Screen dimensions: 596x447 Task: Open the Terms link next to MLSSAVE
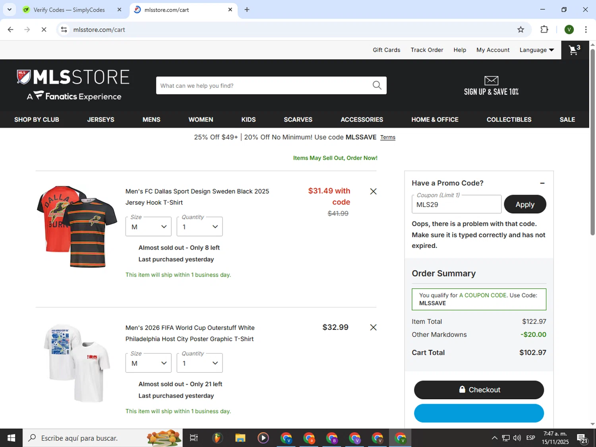pos(387,137)
